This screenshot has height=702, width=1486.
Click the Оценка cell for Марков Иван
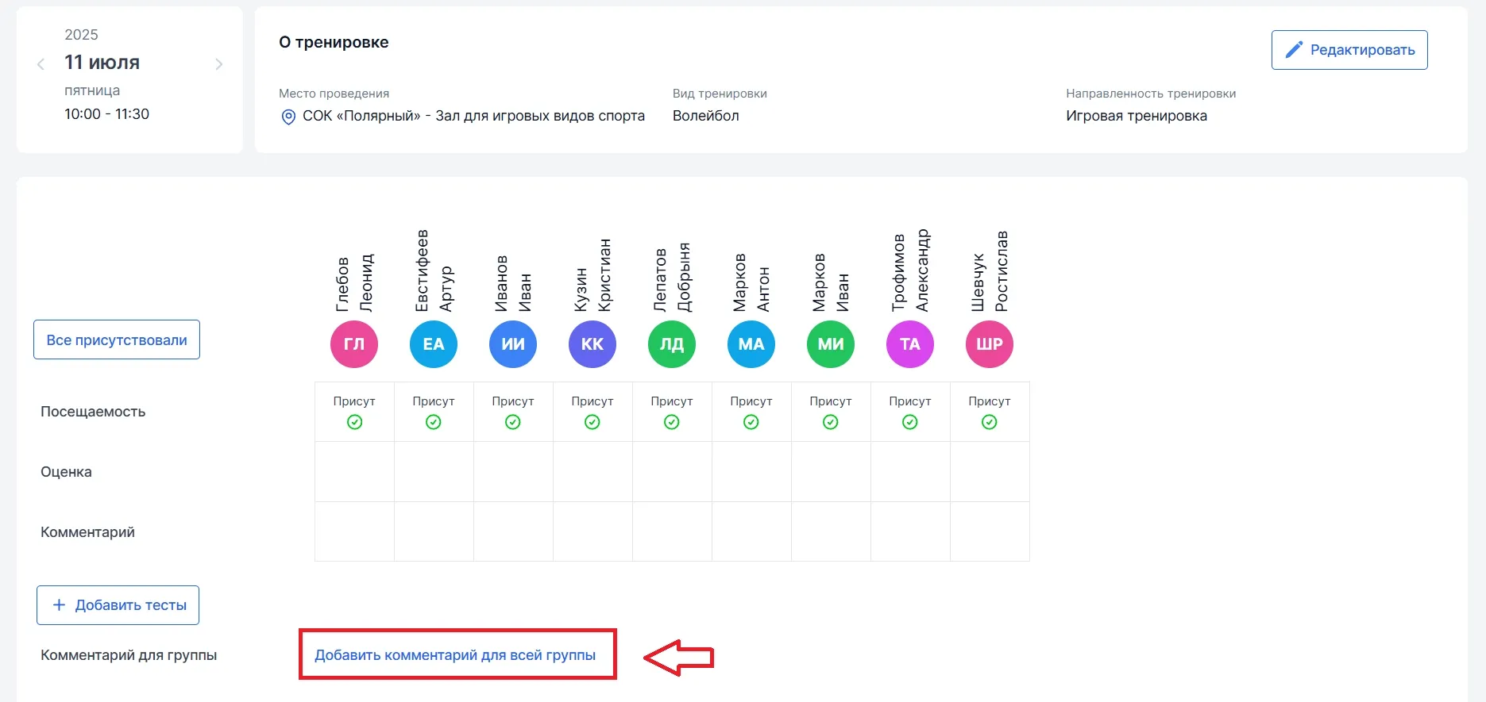[831, 472]
